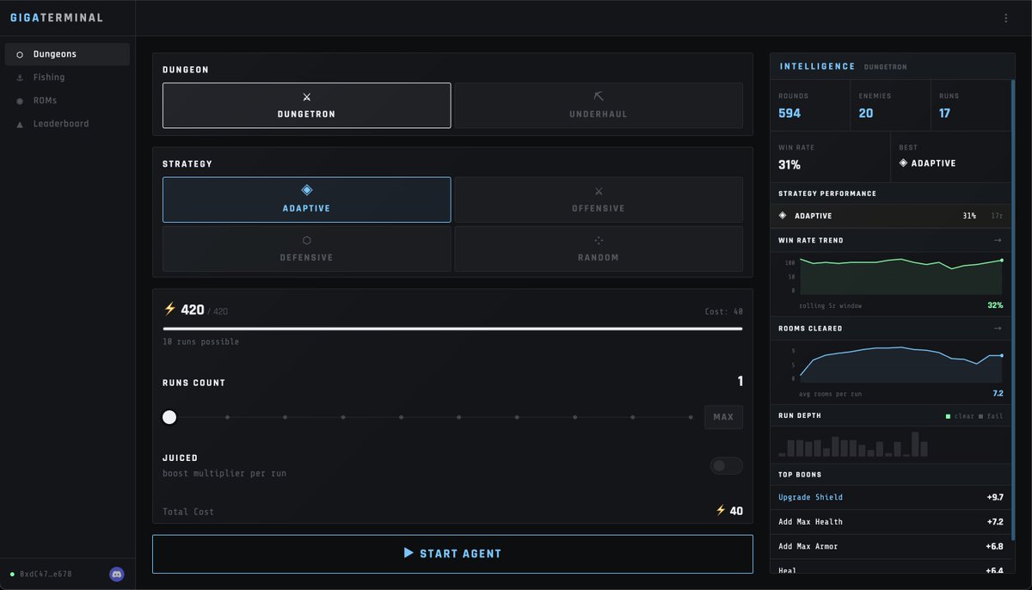Click the lightning bolt beside 420 energy
This screenshot has height=590, width=1032.
[169, 309]
